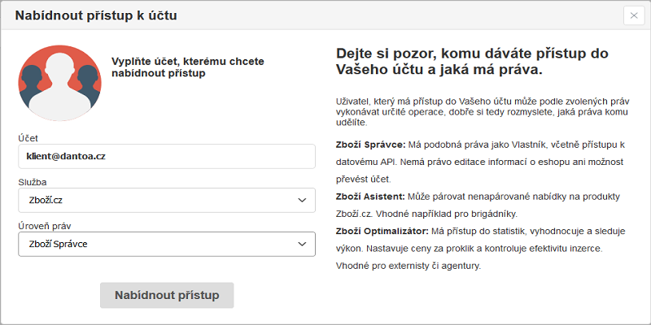Click the bold Zboží Optimalizátor term

380,232
